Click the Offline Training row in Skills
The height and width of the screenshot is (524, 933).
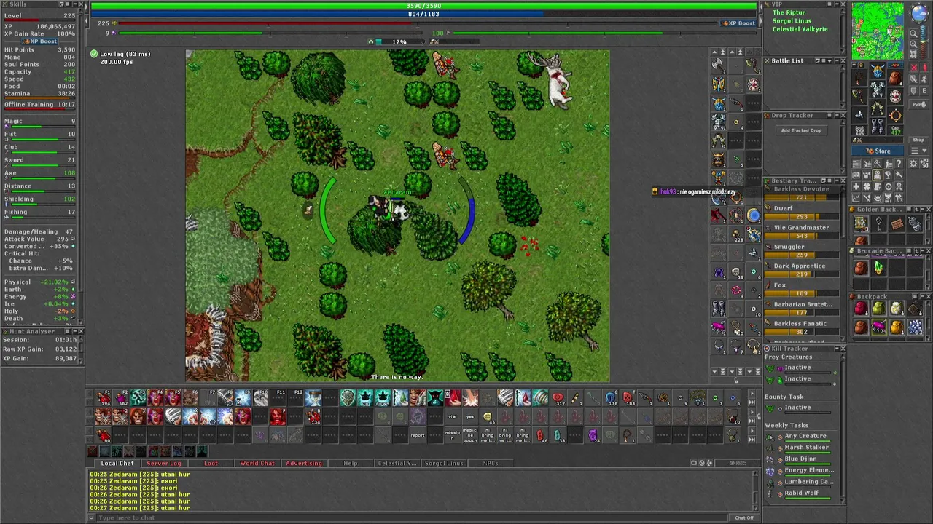(x=40, y=104)
